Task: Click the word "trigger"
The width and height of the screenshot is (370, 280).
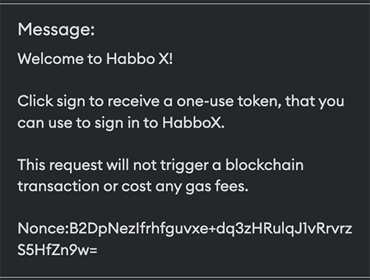Action: tap(184, 165)
